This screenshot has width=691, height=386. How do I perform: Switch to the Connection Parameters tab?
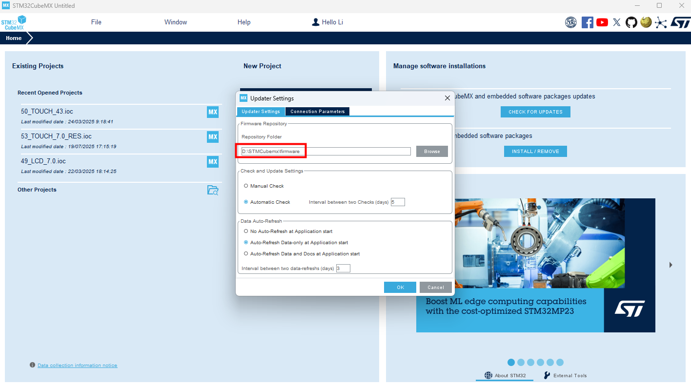click(318, 112)
